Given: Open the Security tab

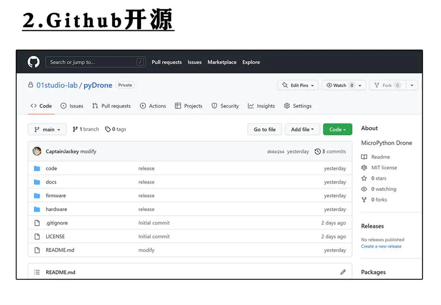Looking at the screenshot, I should [225, 106].
